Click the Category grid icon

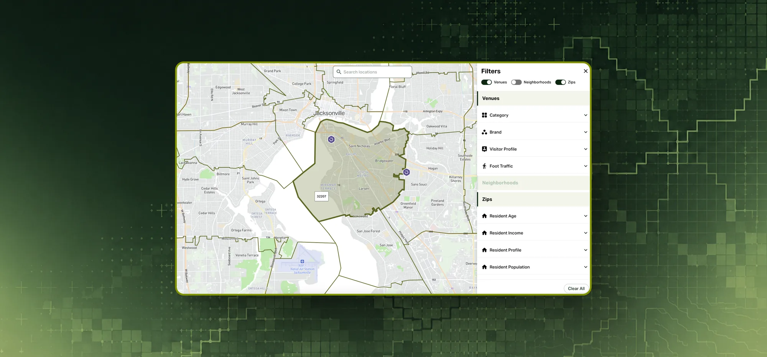484,115
